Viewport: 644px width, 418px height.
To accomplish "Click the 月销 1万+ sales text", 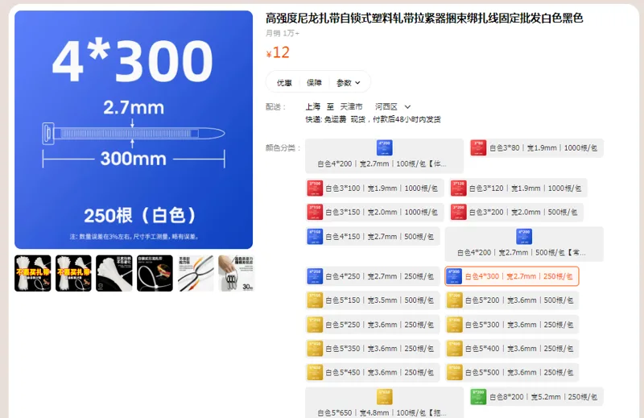I will pos(283,33).
